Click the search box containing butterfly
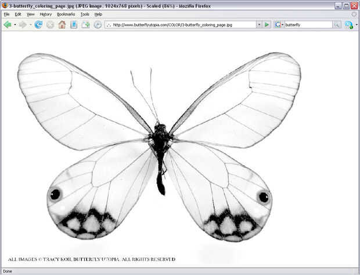 click(x=308, y=25)
